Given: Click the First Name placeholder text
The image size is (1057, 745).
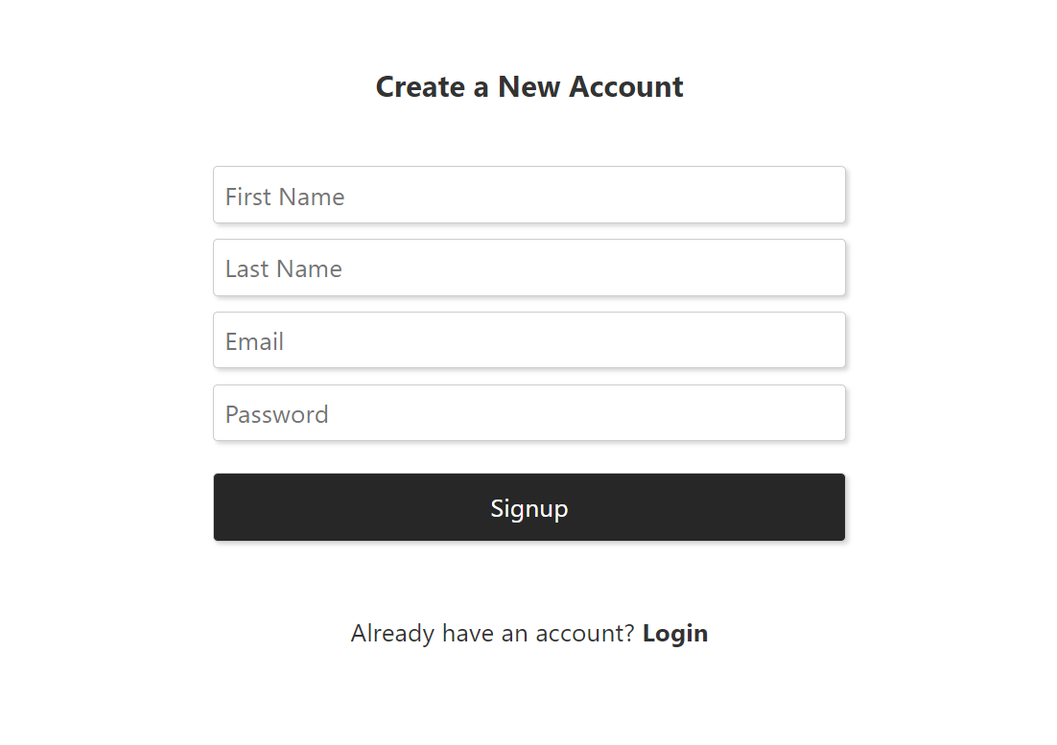Looking at the screenshot, I should 284,196.
